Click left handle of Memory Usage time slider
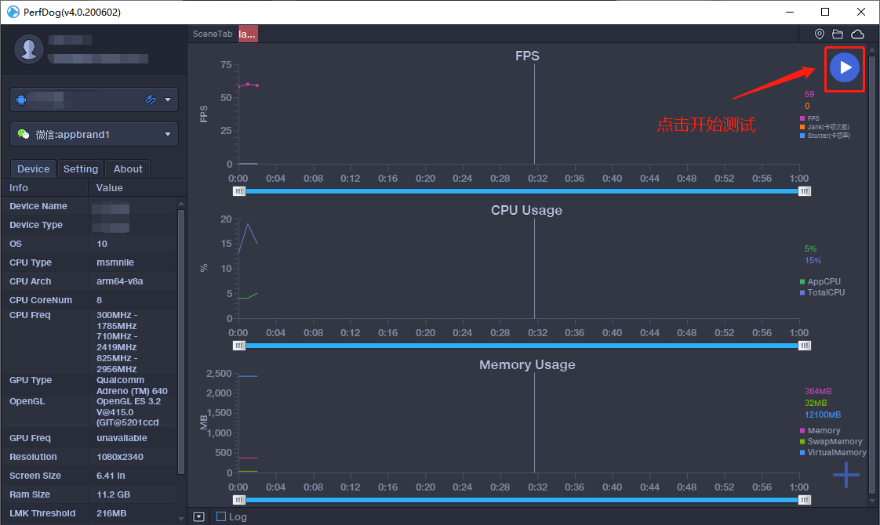 tap(239, 500)
